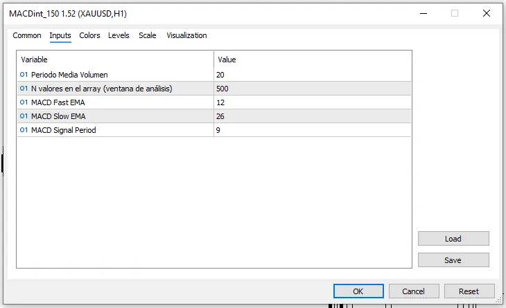Load a saved input preset
Viewport: 506px width, 308px height.
point(453,239)
